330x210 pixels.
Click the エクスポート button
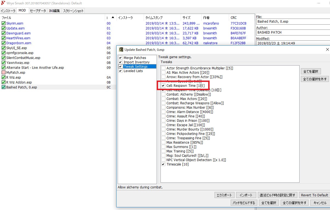224,195
